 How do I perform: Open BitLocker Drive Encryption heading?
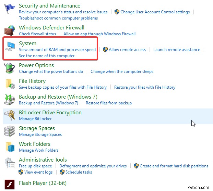50,113
